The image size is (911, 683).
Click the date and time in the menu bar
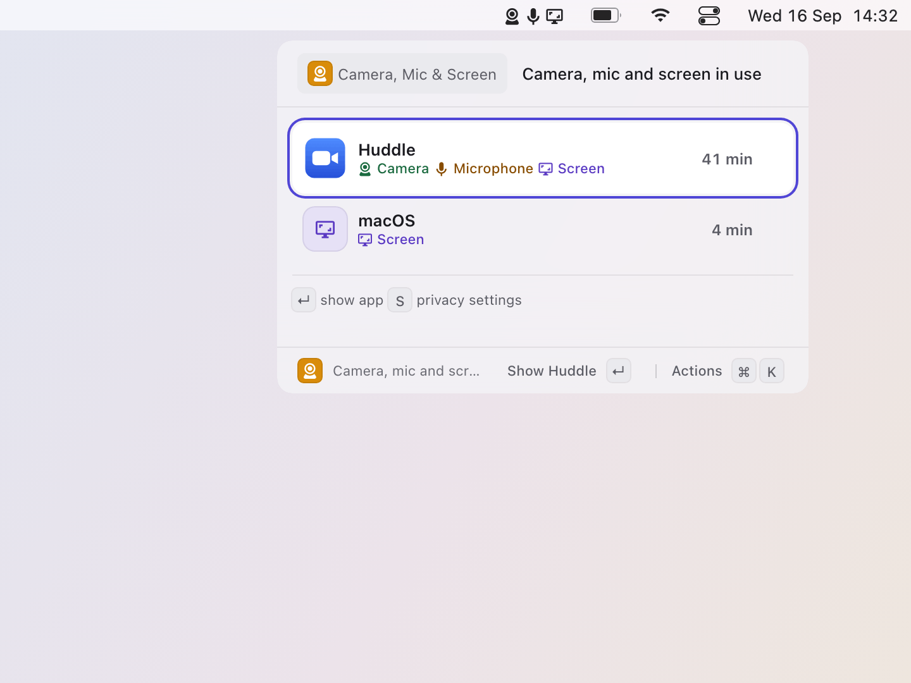(822, 16)
